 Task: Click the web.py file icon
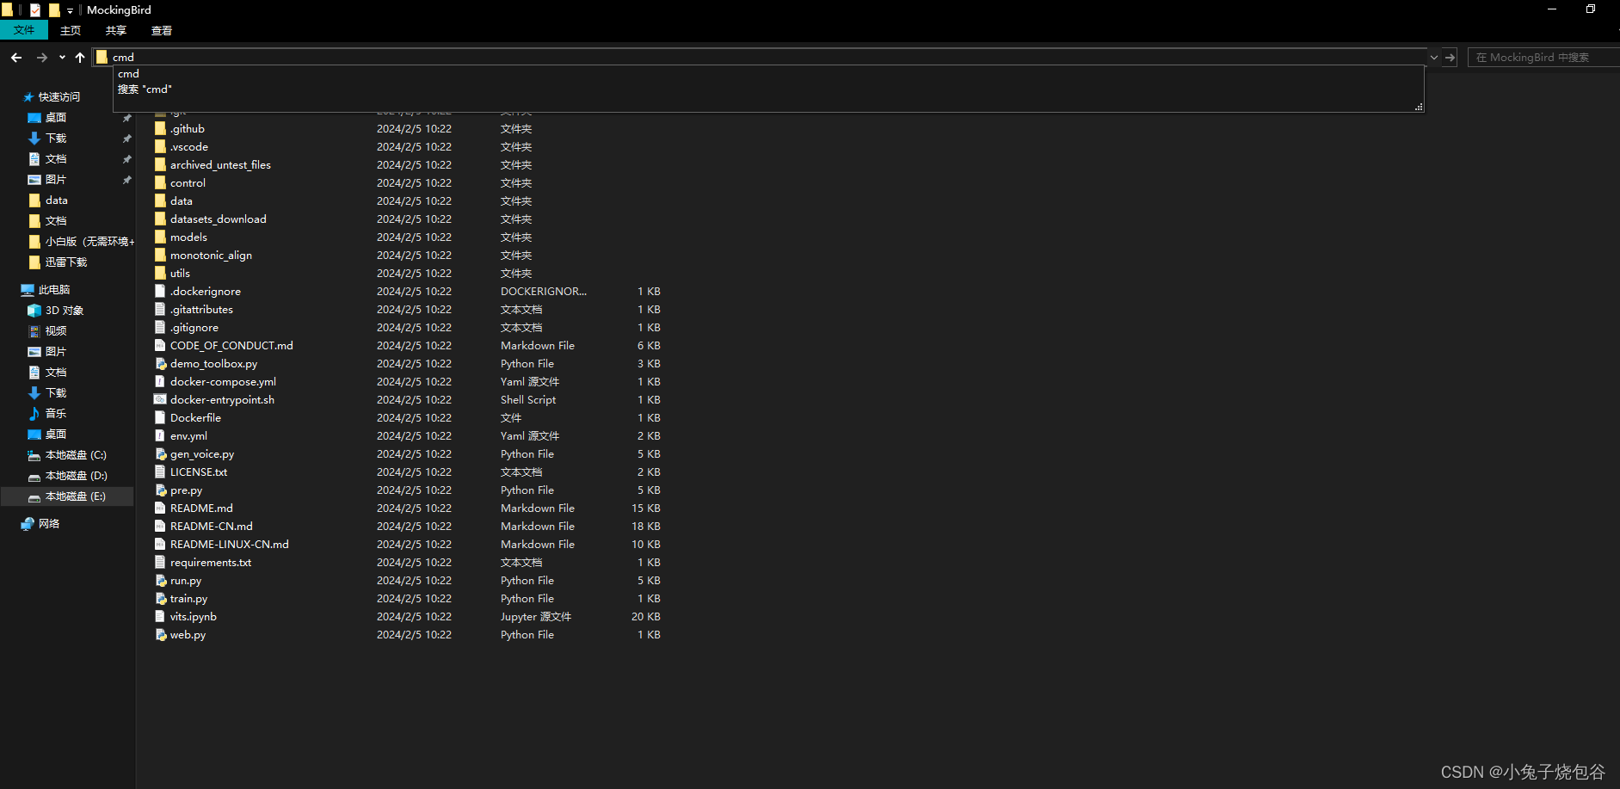160,634
